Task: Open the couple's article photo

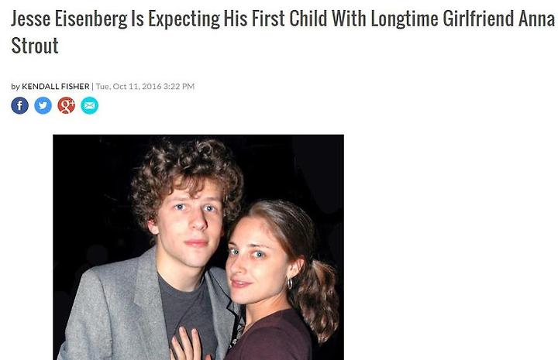Action: 198,247
